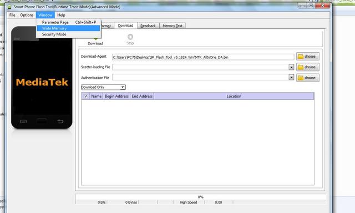Click the High Speed status entry
Screen dimensions: 355x213
189,202
